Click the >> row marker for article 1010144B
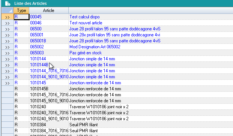Image resolution: width=233 pixels, height=136 pixels. [8, 65]
